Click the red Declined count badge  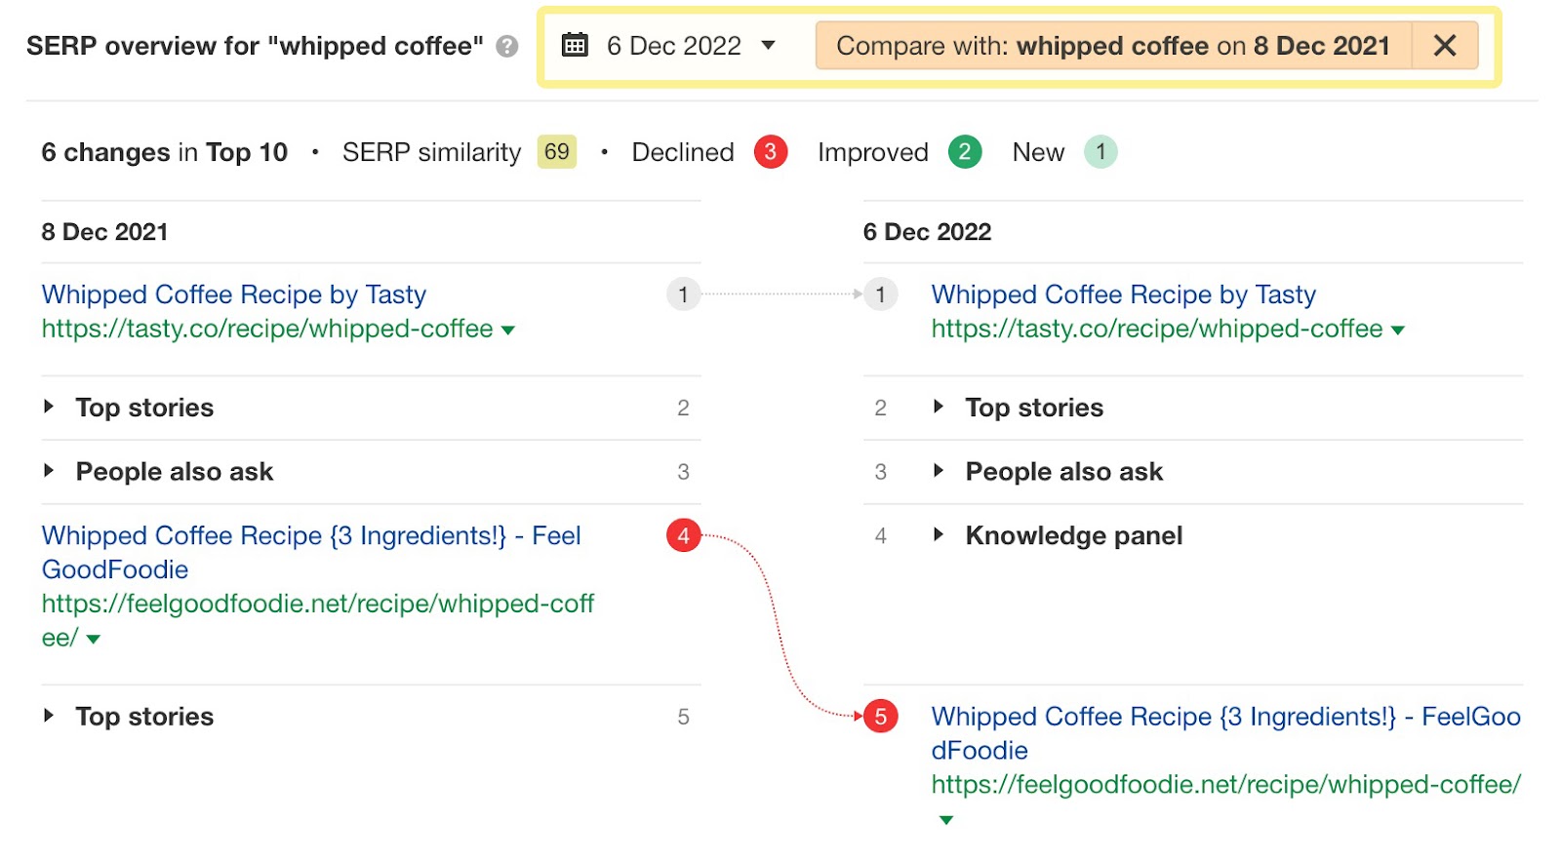pos(769,152)
